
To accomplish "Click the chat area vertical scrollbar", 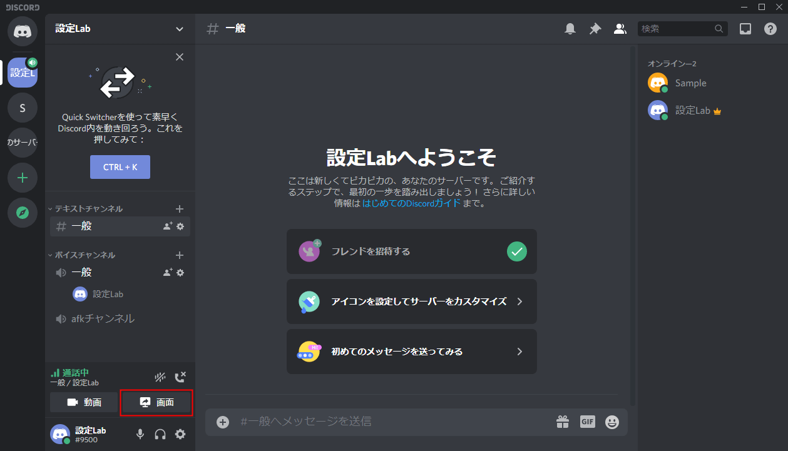I will (632, 226).
